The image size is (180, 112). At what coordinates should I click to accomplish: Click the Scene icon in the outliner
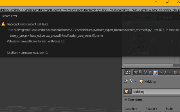pyautogui.click(x=129, y=24)
